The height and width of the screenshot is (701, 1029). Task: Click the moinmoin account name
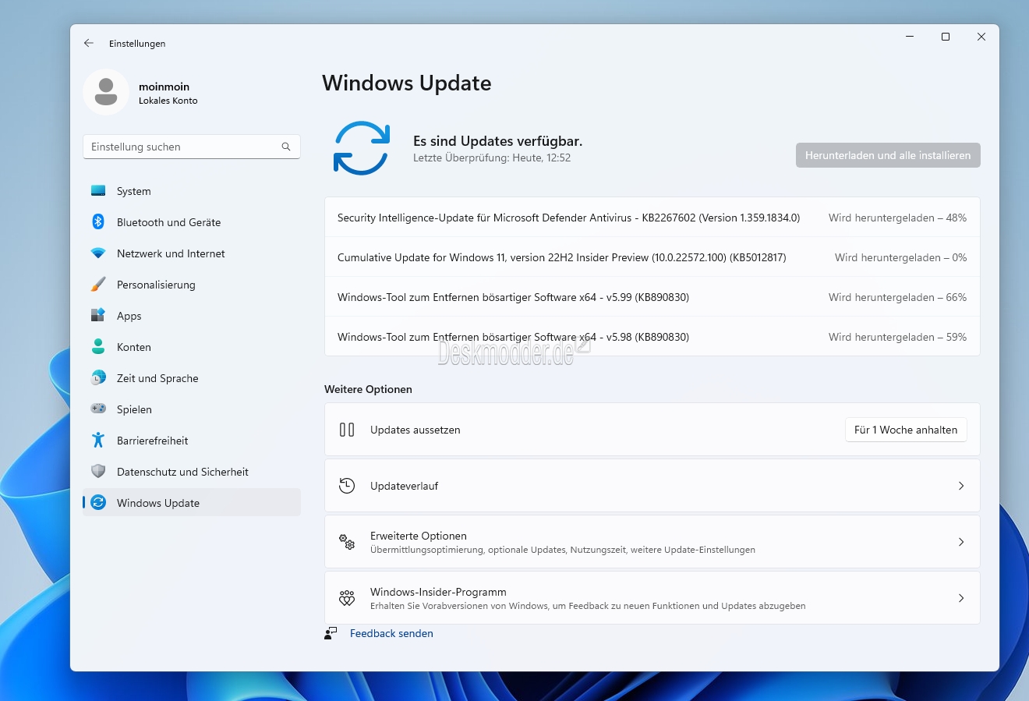point(164,87)
